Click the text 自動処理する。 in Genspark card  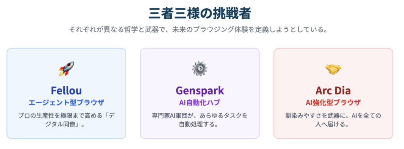click(x=200, y=125)
